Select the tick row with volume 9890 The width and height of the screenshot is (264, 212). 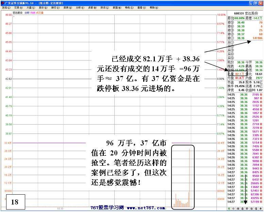pyautogui.click(x=245, y=161)
